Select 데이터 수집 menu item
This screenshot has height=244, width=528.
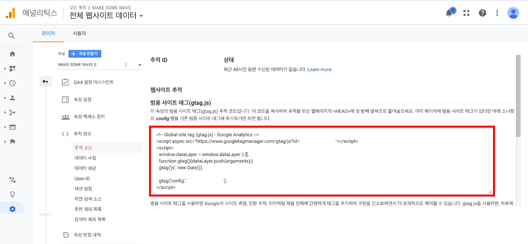(85, 158)
